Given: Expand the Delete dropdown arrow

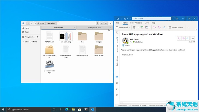Looking at the screenshot, I should click(x=138, y=27).
